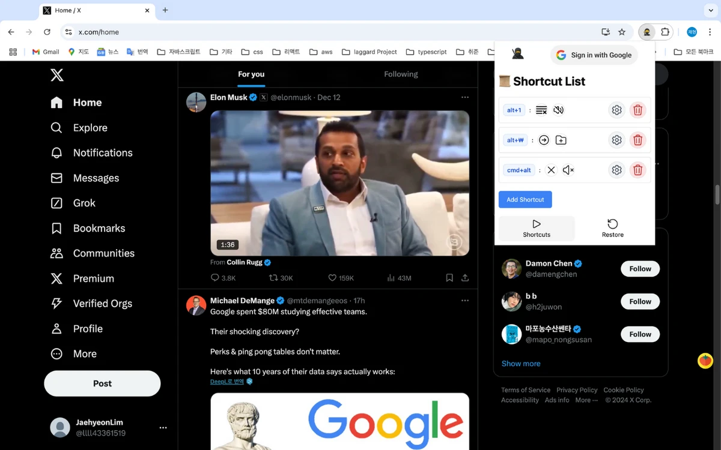Click the speaker-mute icon in cmd+alt row
721x450 pixels.
568,170
